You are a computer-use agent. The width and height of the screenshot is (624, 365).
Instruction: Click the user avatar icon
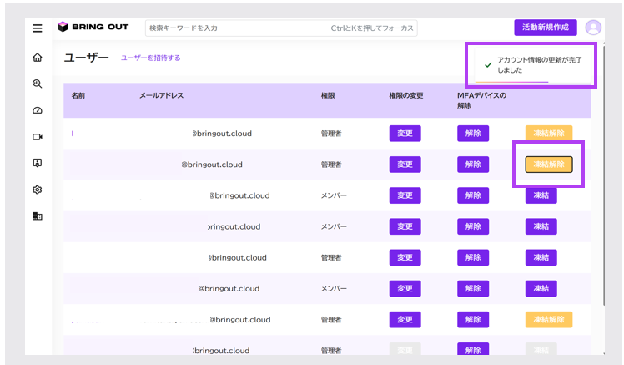pyautogui.click(x=593, y=28)
